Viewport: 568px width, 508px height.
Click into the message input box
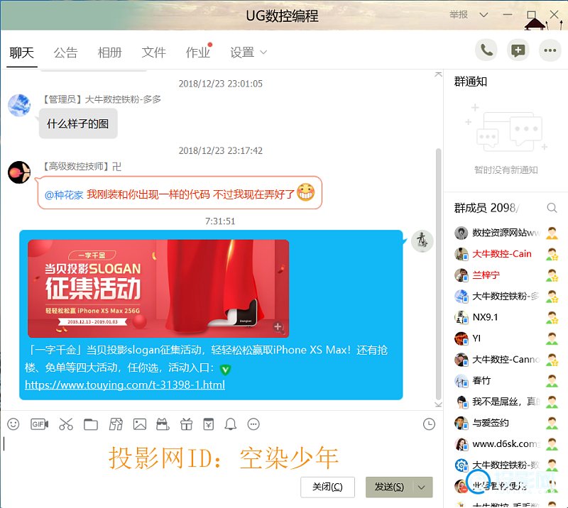pyautogui.click(x=221, y=454)
